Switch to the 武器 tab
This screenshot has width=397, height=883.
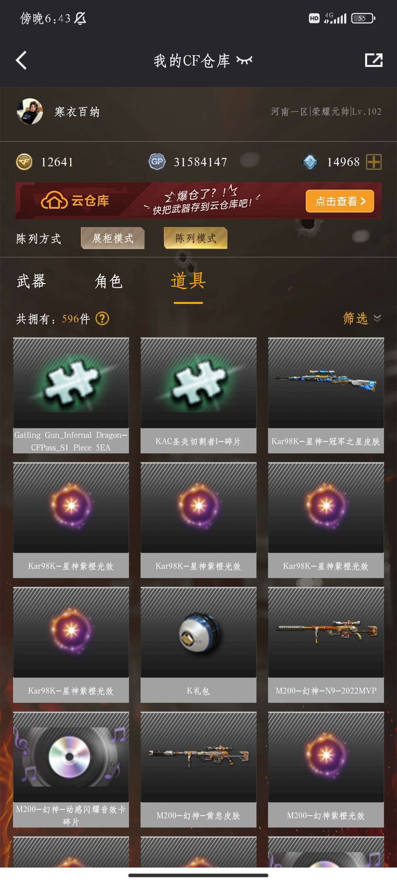pos(31,281)
